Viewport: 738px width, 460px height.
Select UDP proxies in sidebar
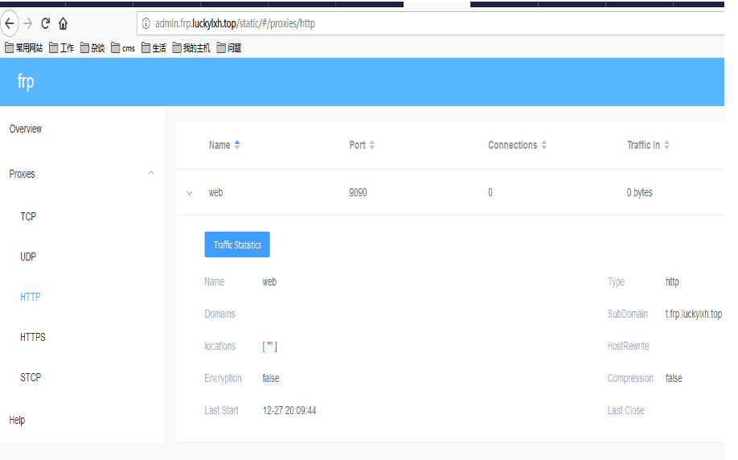tap(28, 257)
